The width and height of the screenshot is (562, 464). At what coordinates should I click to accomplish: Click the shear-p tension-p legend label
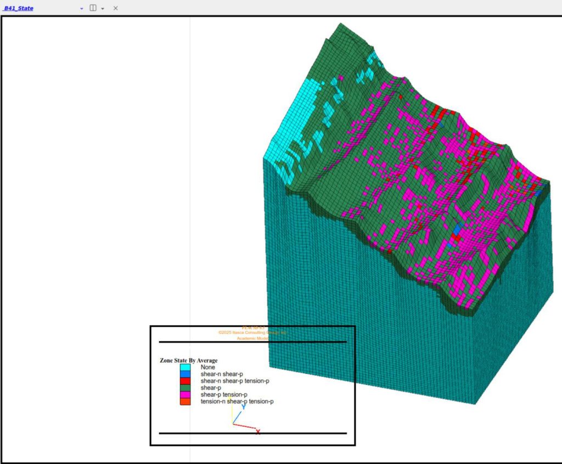pos(224,395)
